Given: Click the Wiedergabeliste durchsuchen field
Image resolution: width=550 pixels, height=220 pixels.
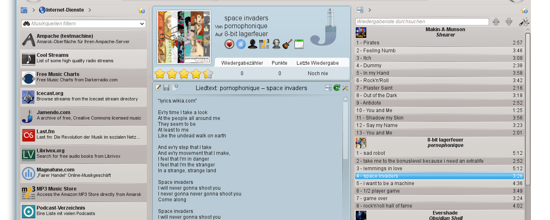Looking at the screenshot, I should tap(422, 22).
